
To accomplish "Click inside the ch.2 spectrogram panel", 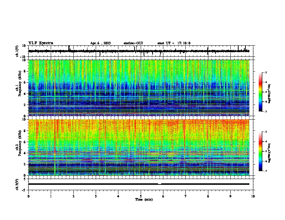I will pos(139,147).
